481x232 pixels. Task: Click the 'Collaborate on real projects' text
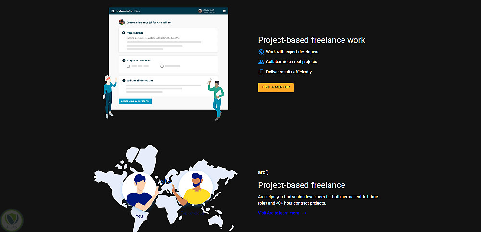point(292,62)
